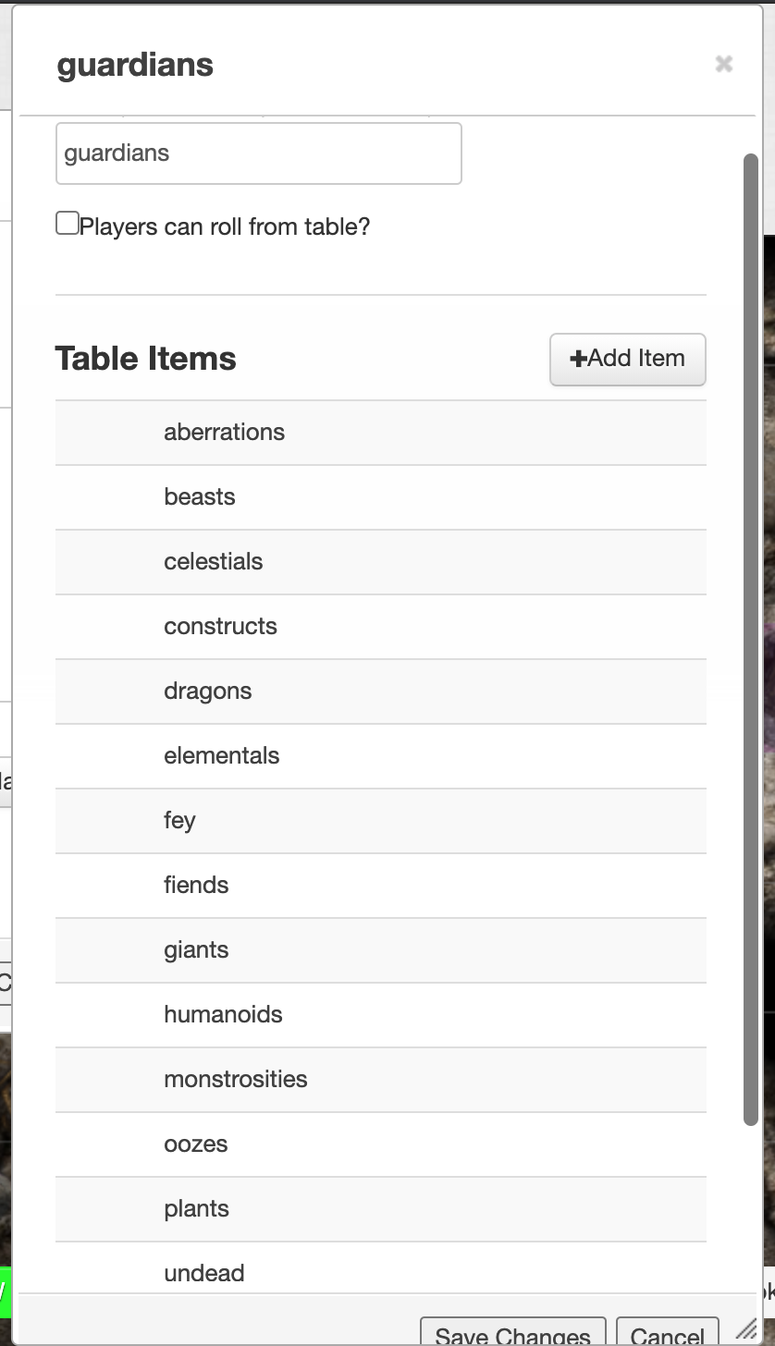Select the celestials row
Screen dimensions: 775x1346
click(x=381, y=562)
